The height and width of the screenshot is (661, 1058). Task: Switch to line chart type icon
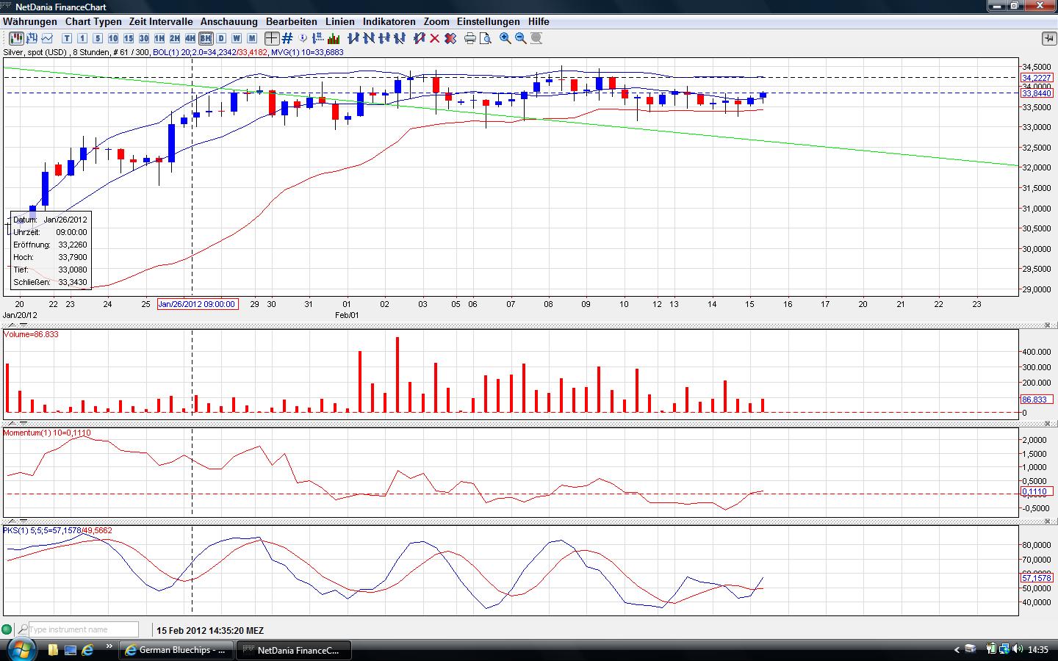(48, 38)
